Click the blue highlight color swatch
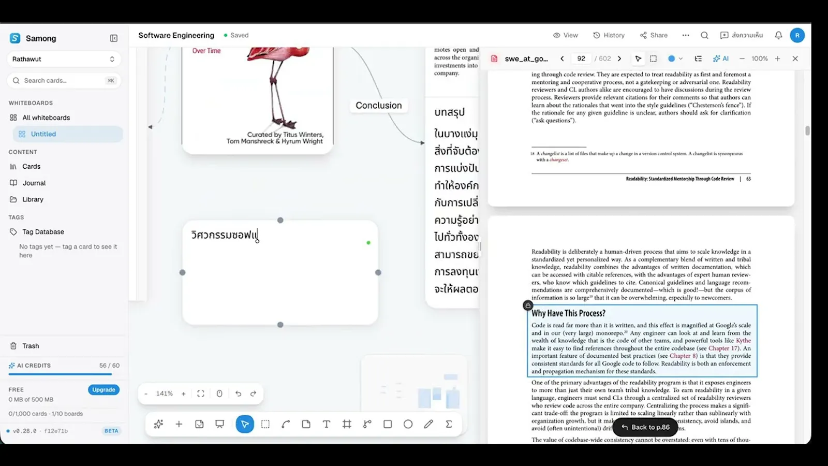Image resolution: width=828 pixels, height=466 pixels. [x=671, y=59]
